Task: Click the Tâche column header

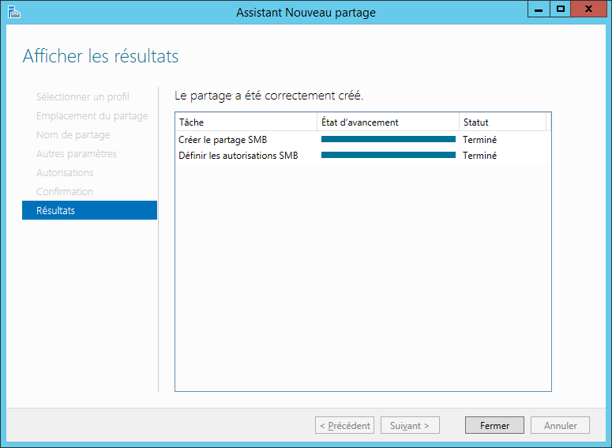Action: pos(246,122)
